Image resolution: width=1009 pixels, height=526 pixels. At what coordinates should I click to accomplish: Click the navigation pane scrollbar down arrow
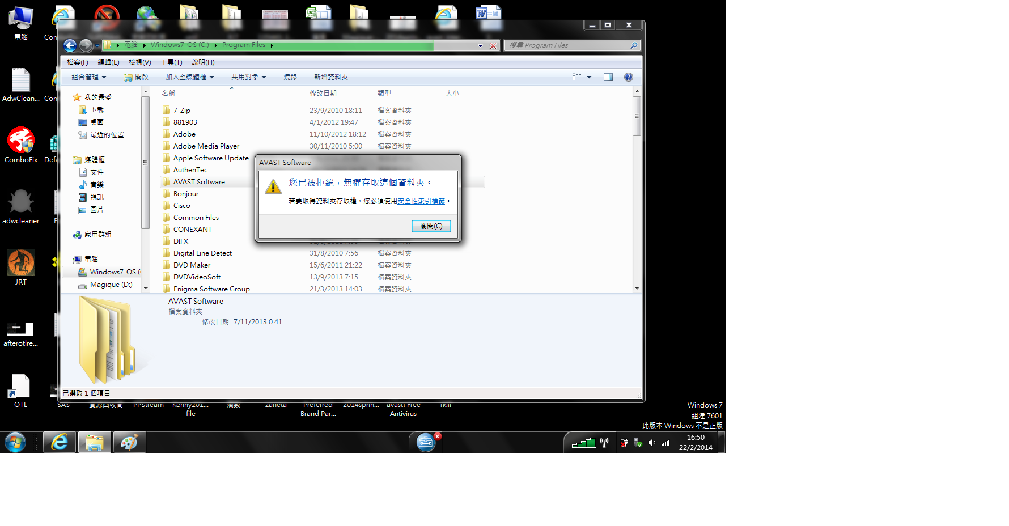[x=146, y=289]
